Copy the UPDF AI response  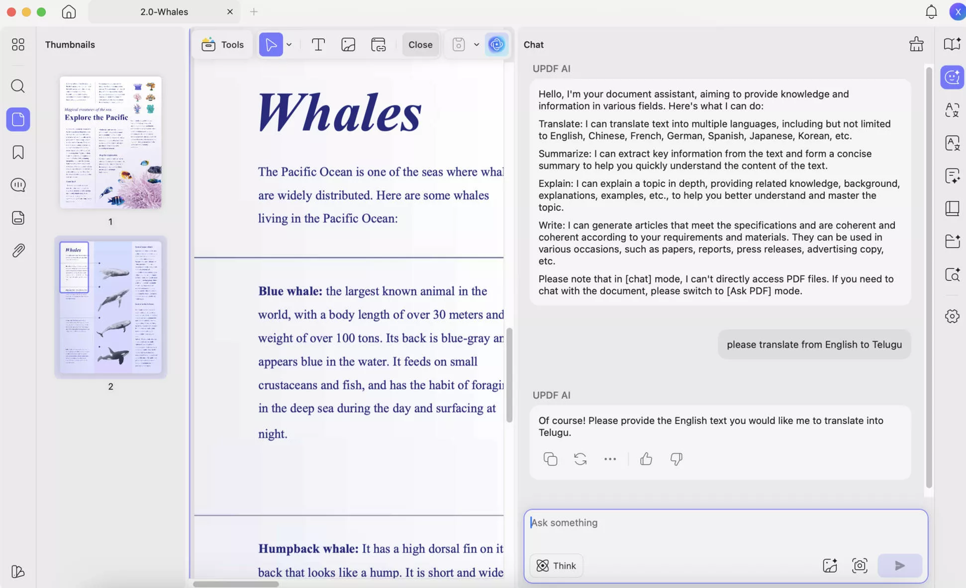[550, 459]
